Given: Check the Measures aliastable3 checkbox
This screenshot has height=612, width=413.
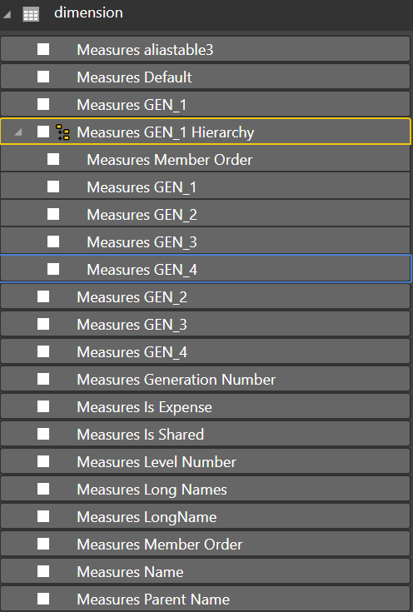Looking at the screenshot, I should pos(43,49).
